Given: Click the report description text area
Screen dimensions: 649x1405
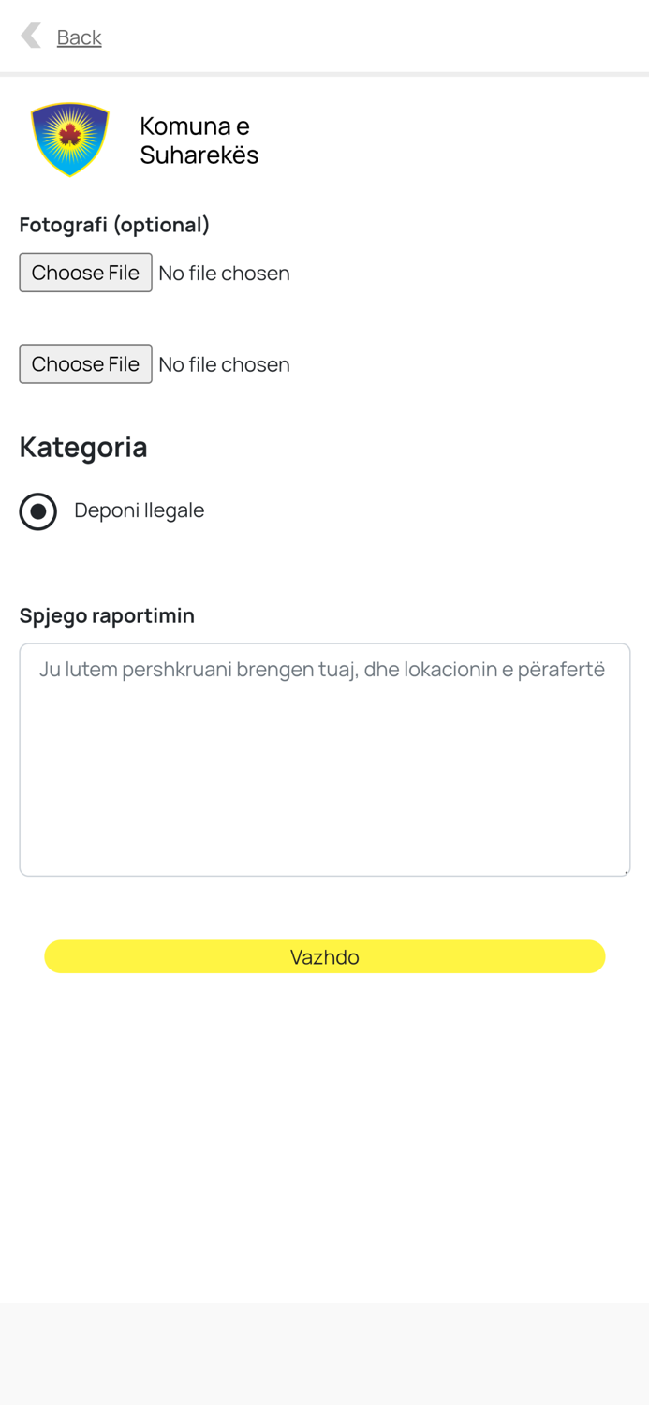Looking at the screenshot, I should click(324, 759).
